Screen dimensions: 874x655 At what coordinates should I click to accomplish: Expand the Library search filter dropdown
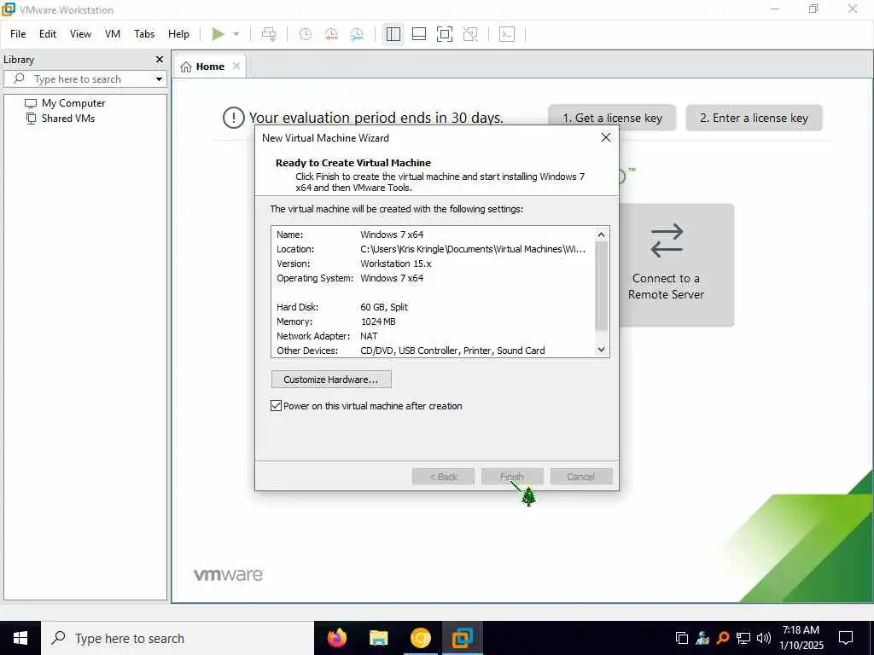tap(159, 79)
